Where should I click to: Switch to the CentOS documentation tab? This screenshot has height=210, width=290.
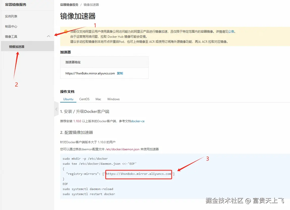[84, 99]
